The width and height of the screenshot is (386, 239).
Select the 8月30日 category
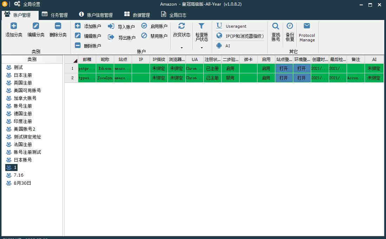click(19, 183)
